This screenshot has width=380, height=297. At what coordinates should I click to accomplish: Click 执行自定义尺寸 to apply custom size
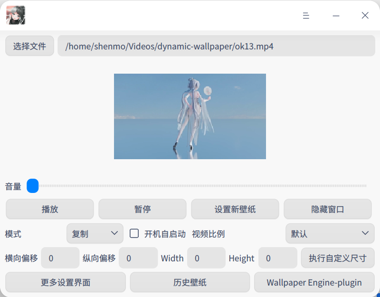337,258
